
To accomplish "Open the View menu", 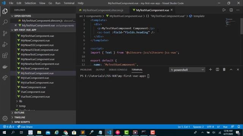I will click(42, 3).
